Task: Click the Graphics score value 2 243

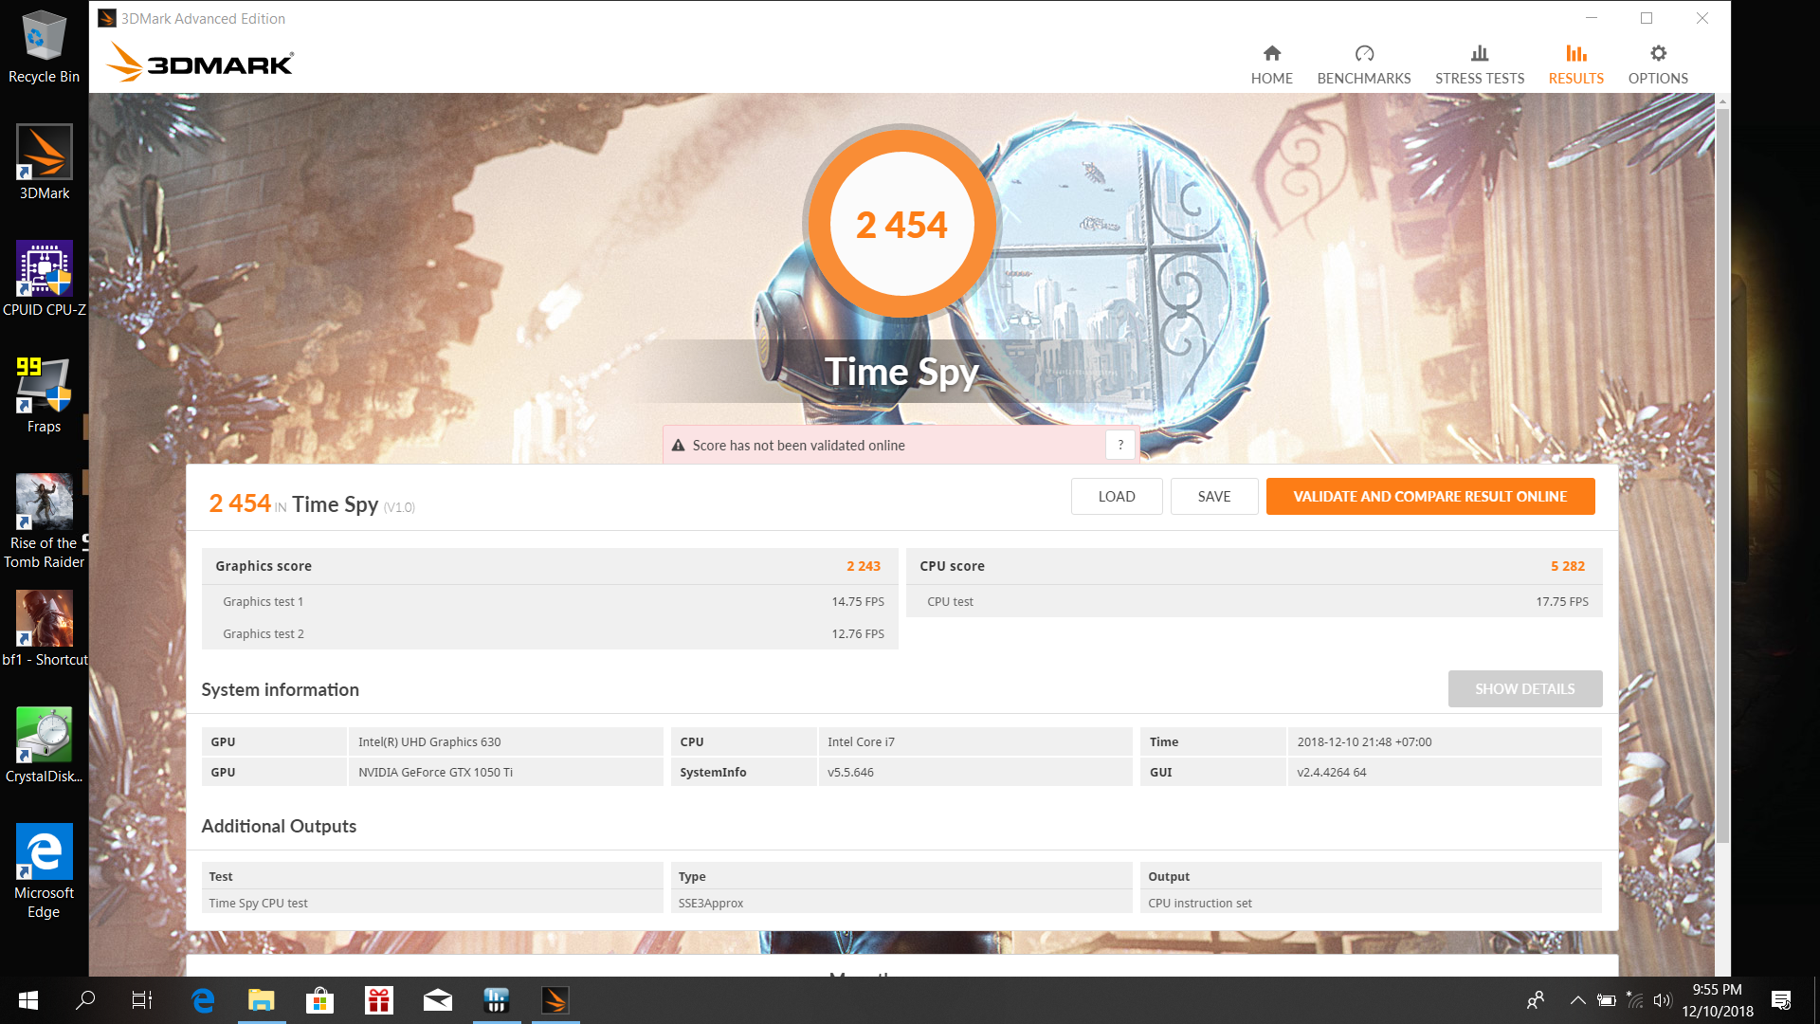Action: (x=864, y=566)
